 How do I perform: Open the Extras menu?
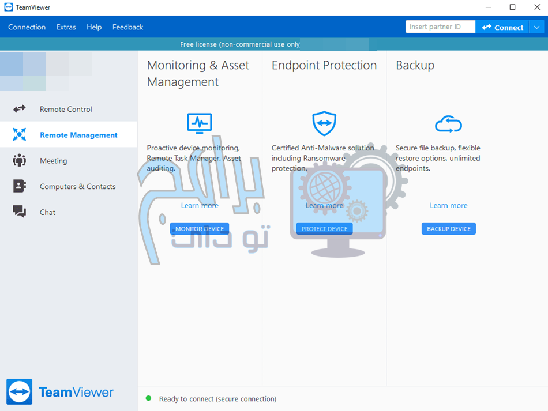click(66, 27)
